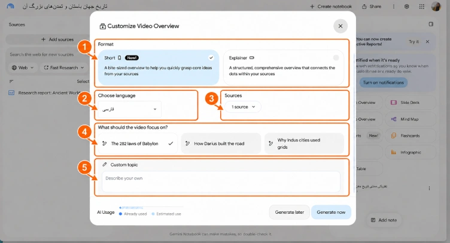Click the Mind Map icon
Viewport: 450px width, 243px height.
coord(394,119)
